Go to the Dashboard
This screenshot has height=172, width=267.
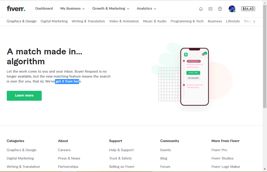[44, 9]
